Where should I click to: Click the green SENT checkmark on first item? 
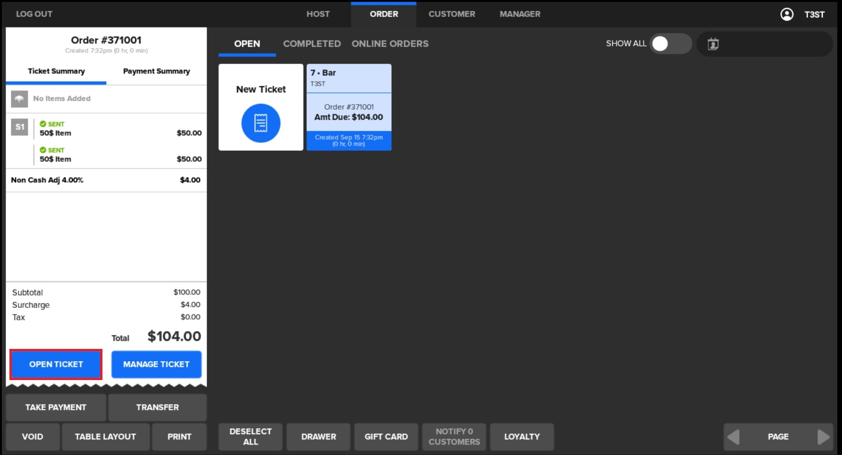click(43, 124)
